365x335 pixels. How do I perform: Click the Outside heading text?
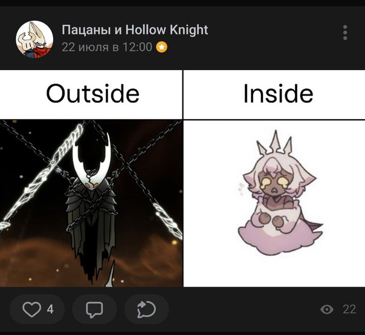(92, 94)
